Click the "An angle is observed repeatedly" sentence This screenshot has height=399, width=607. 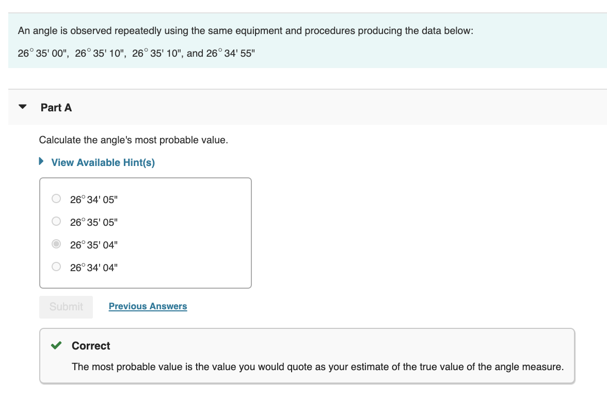coord(245,31)
